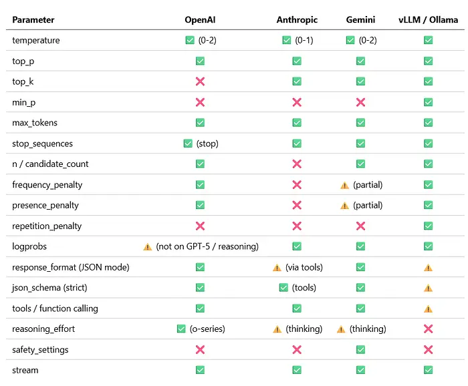Click the red cross for Anthropic safety_settings
Image resolution: width=468 pixels, height=386 pixels.
click(x=297, y=349)
